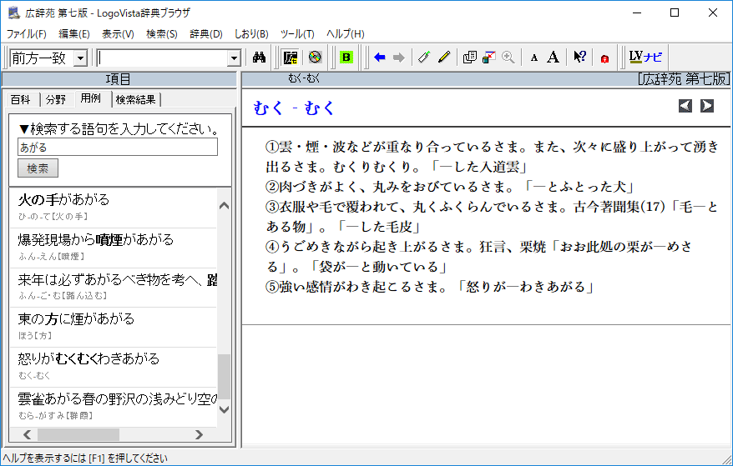This screenshot has height=466, width=733.
Task: Select the 火の手があがる example entry
Action: click(x=63, y=200)
